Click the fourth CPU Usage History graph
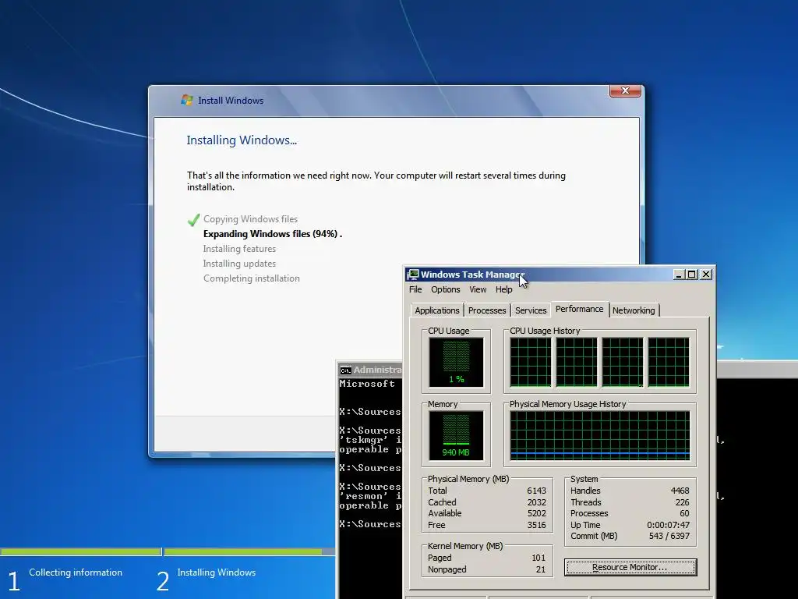The width and height of the screenshot is (798, 599). [x=669, y=362]
